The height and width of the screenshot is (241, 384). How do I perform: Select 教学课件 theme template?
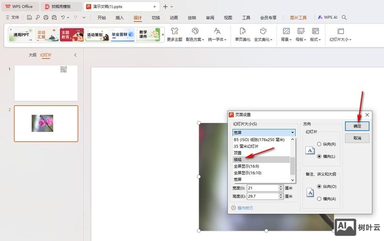[x=148, y=35]
